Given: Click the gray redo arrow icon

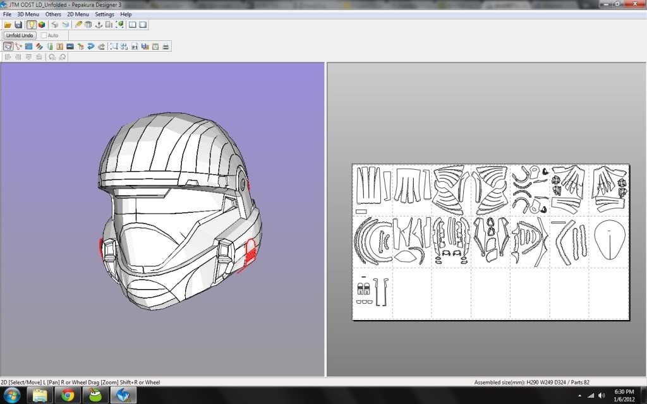Looking at the screenshot, I should 101,46.
